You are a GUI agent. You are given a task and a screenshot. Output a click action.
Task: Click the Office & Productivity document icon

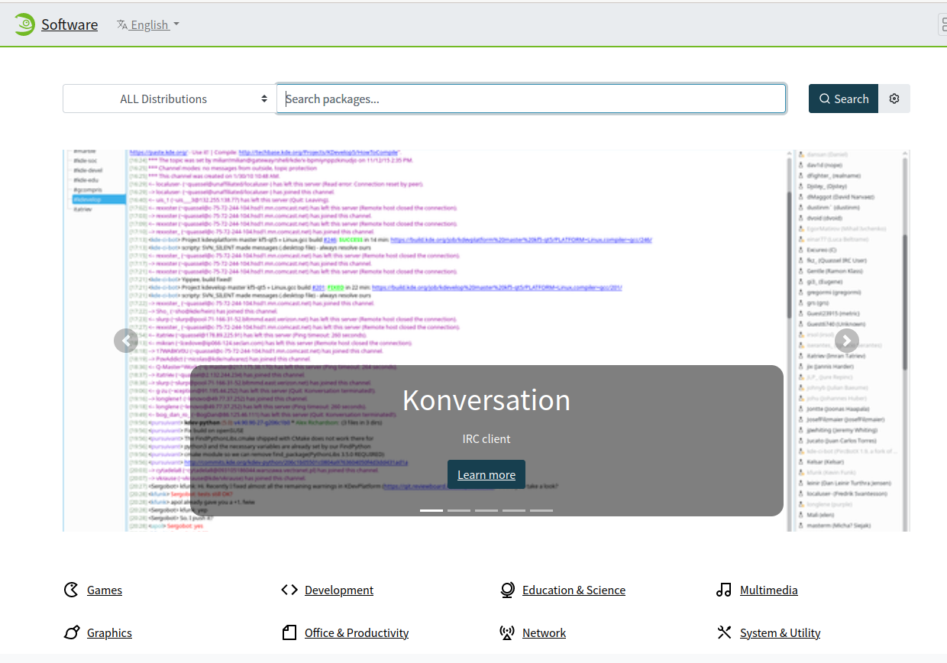tap(289, 632)
